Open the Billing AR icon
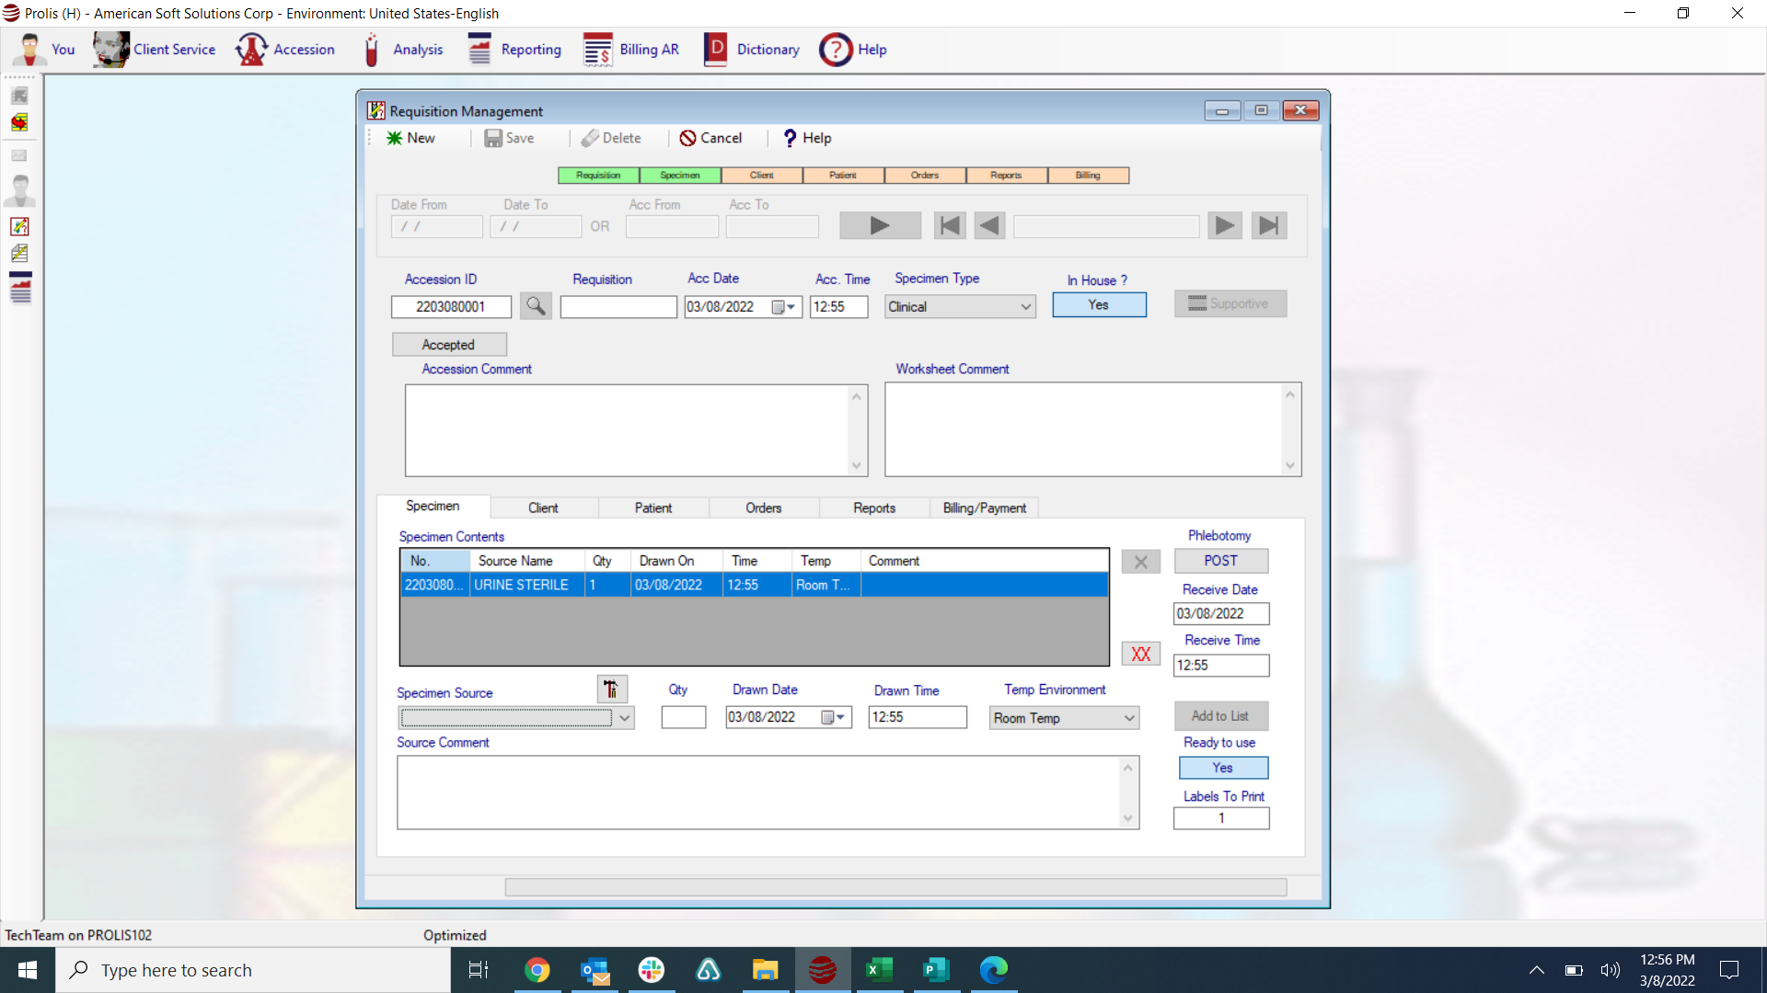The image size is (1767, 993). click(x=631, y=50)
